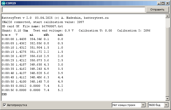Click the 0:00:56 timestamp row
171x110 pixels.
pyautogui.click(x=7, y=90)
